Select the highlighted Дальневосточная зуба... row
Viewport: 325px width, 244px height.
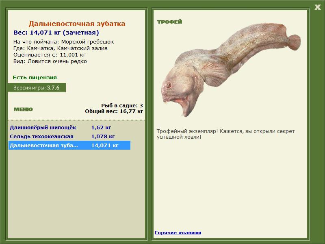(x=69, y=145)
